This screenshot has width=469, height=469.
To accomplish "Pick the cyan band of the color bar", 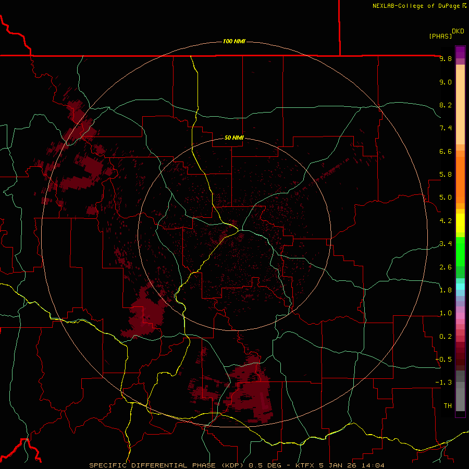I will click(x=460, y=287).
